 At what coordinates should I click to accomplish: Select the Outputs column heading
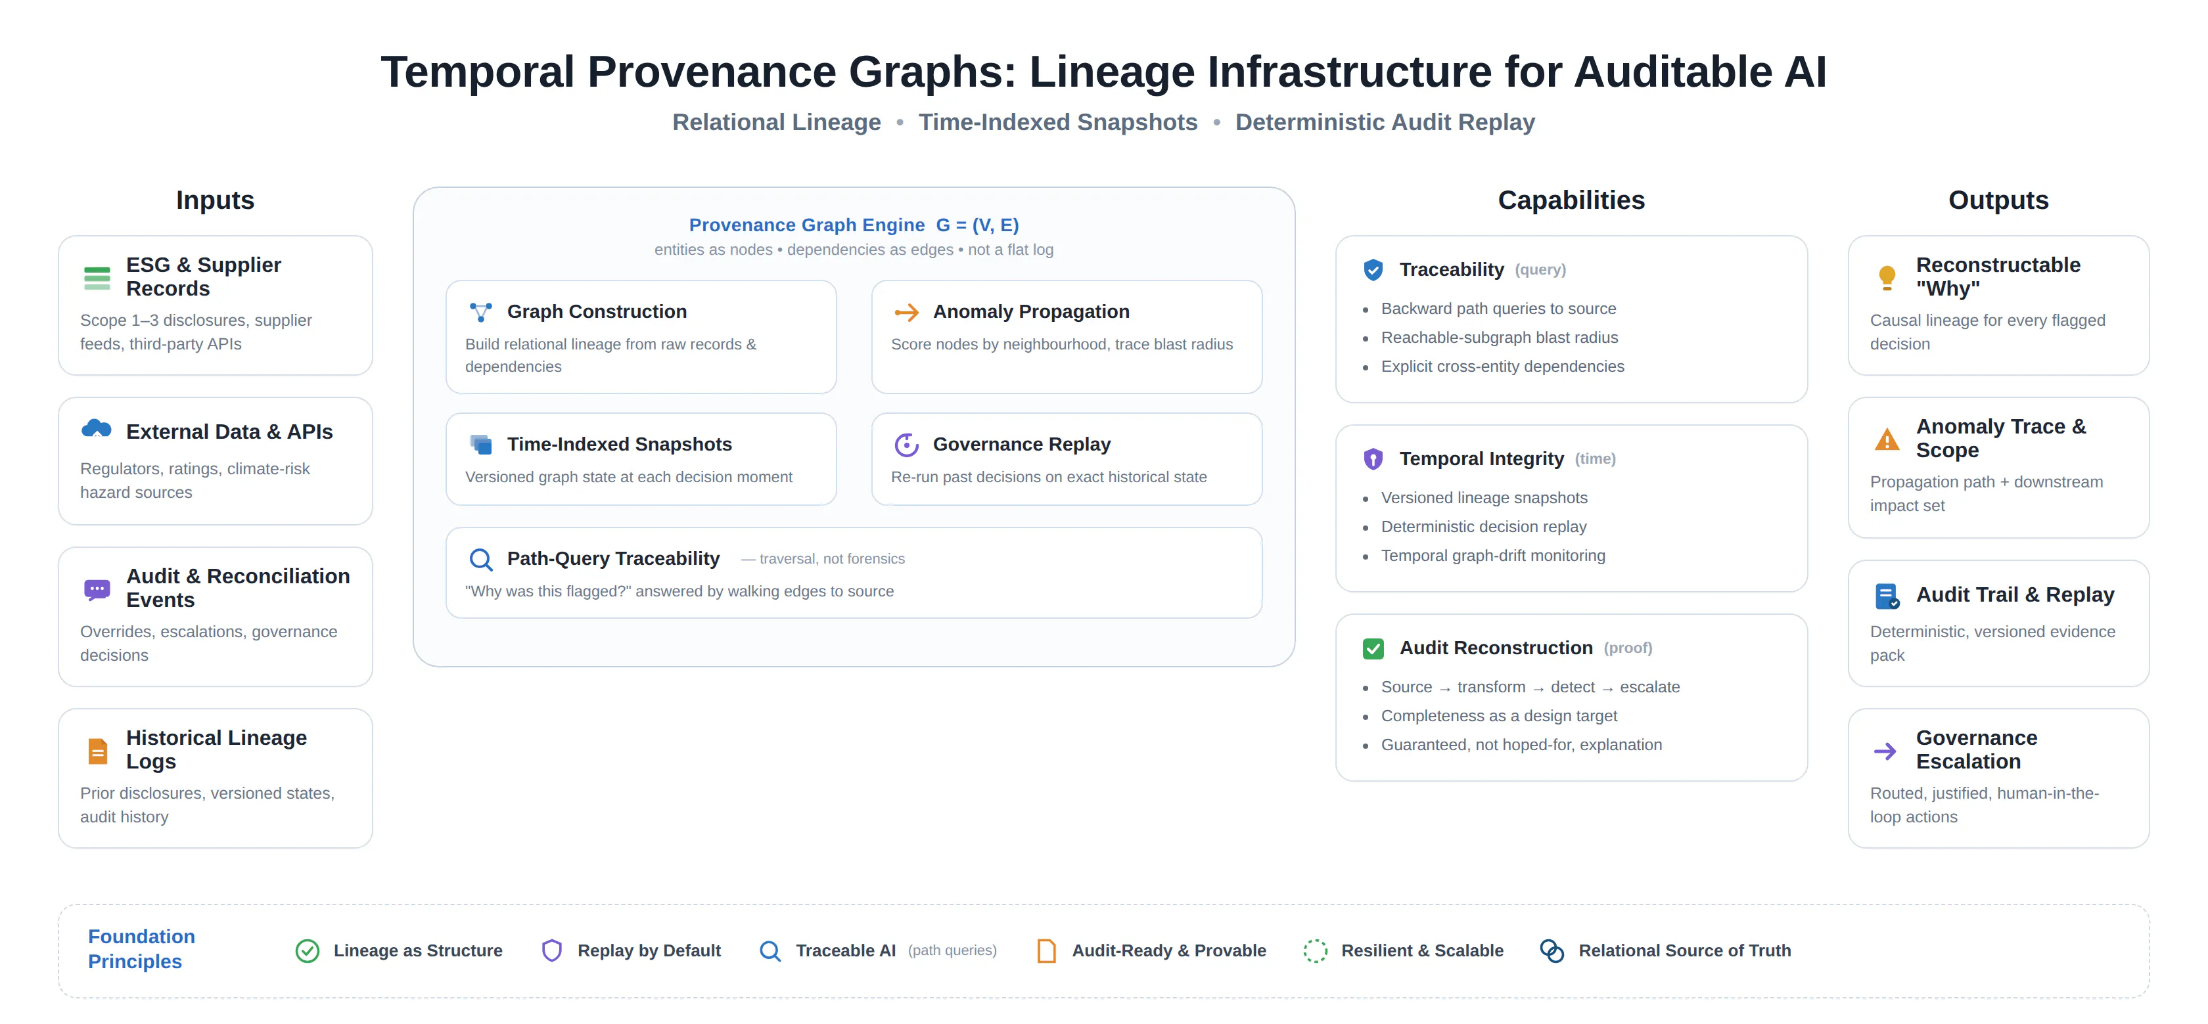click(x=1998, y=200)
